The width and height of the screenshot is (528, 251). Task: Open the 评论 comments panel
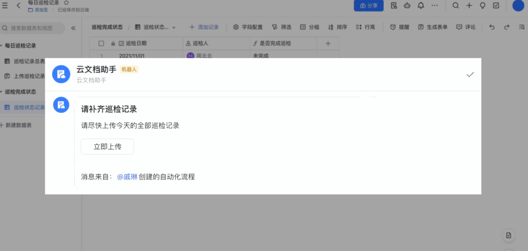click(466, 27)
